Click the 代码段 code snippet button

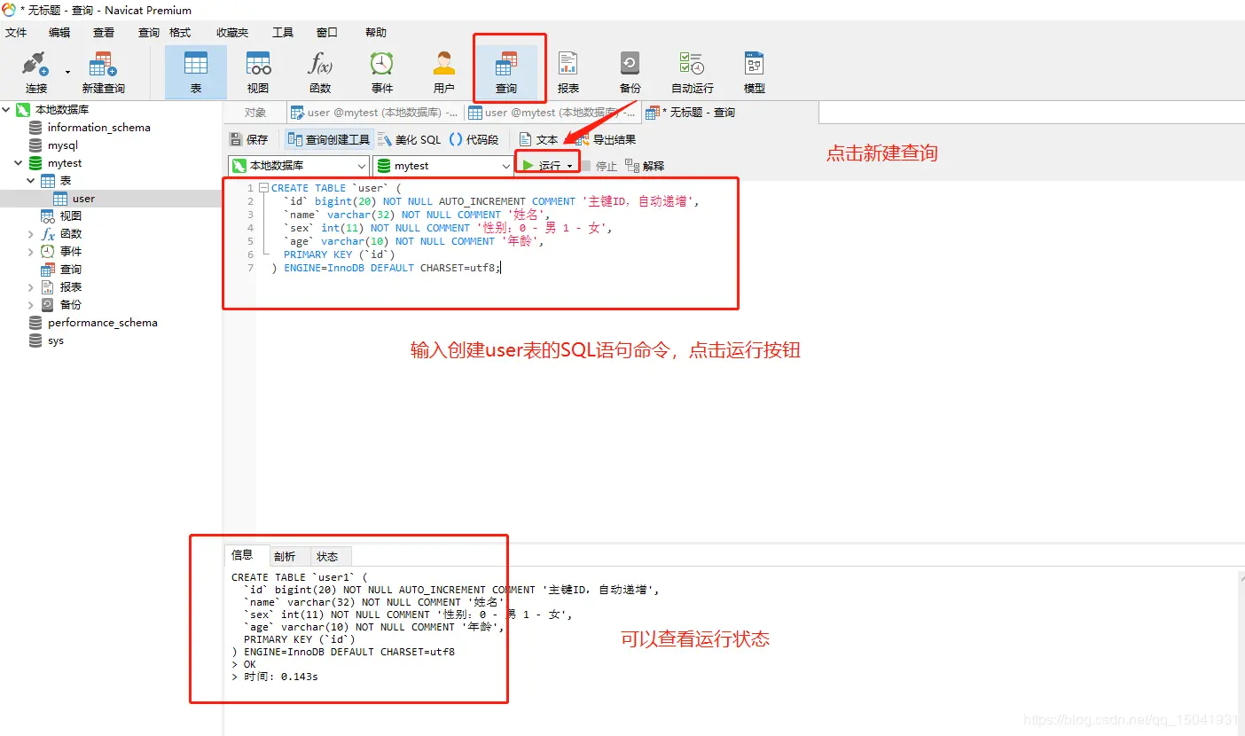click(x=474, y=139)
